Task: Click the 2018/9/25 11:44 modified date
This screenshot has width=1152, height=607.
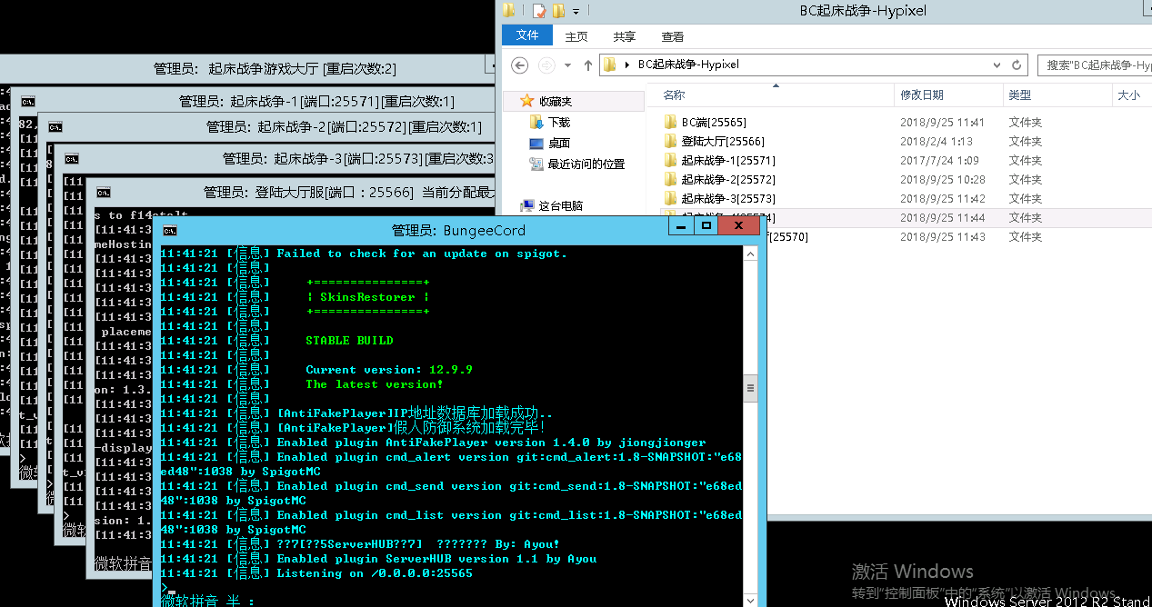Action: [x=943, y=217]
